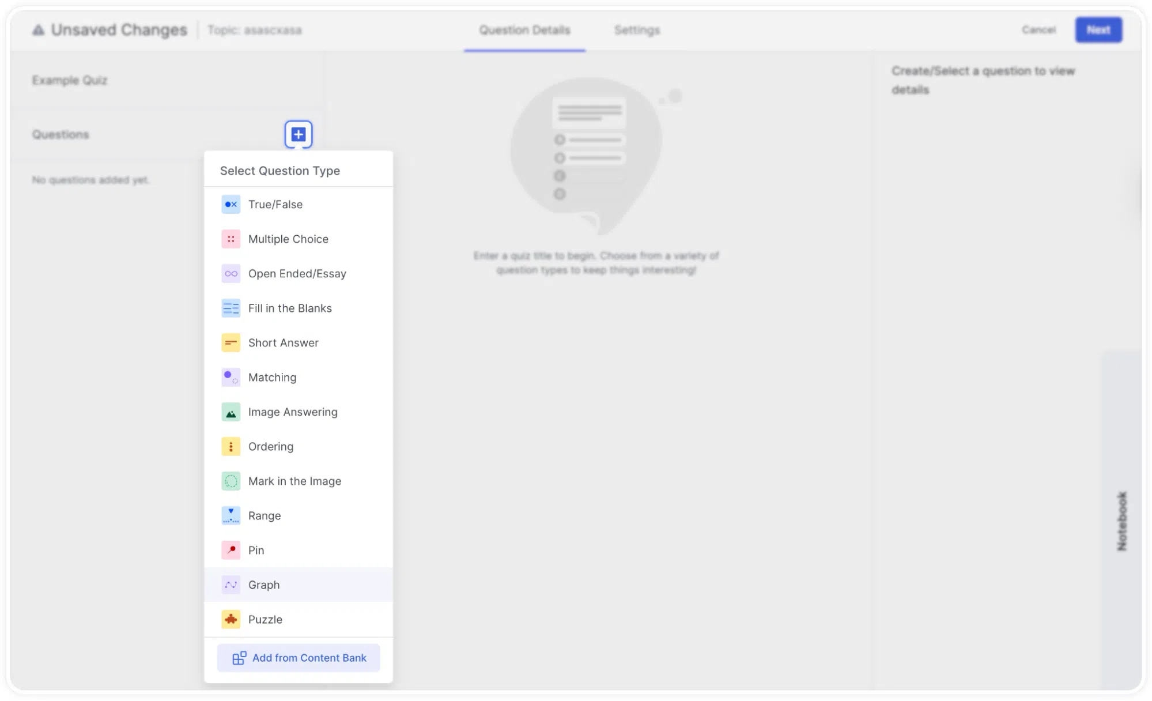Click the Matching question icon
1152x701 pixels.
pos(231,377)
